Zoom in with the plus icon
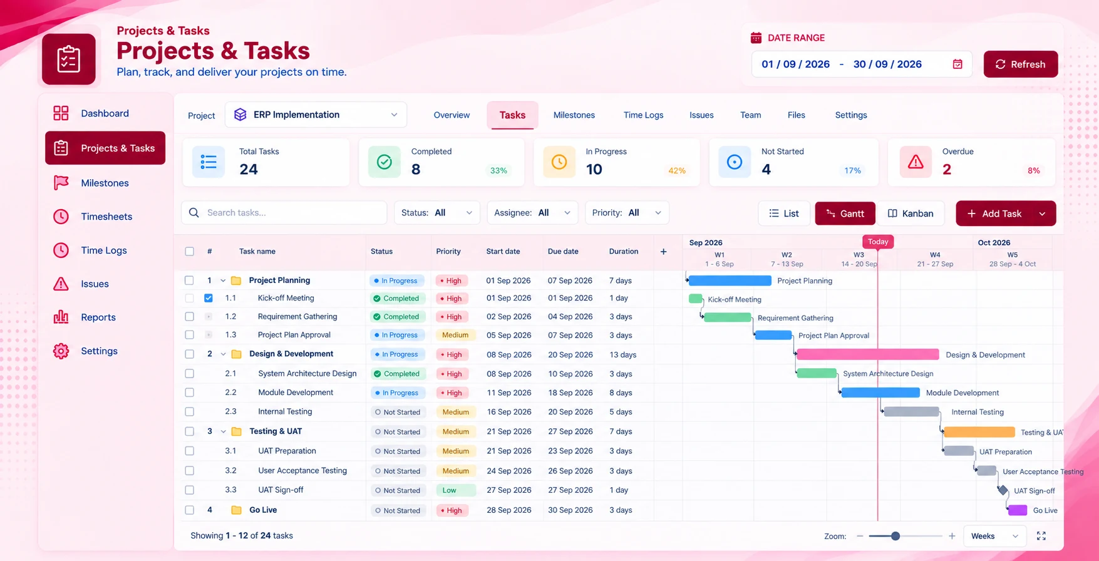Screen dimensions: 1099x561 click(x=952, y=536)
